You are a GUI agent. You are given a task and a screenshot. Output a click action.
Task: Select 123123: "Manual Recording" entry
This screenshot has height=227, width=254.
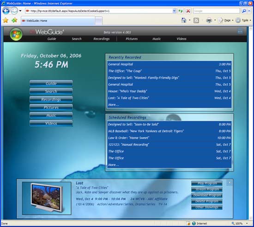click(169, 145)
